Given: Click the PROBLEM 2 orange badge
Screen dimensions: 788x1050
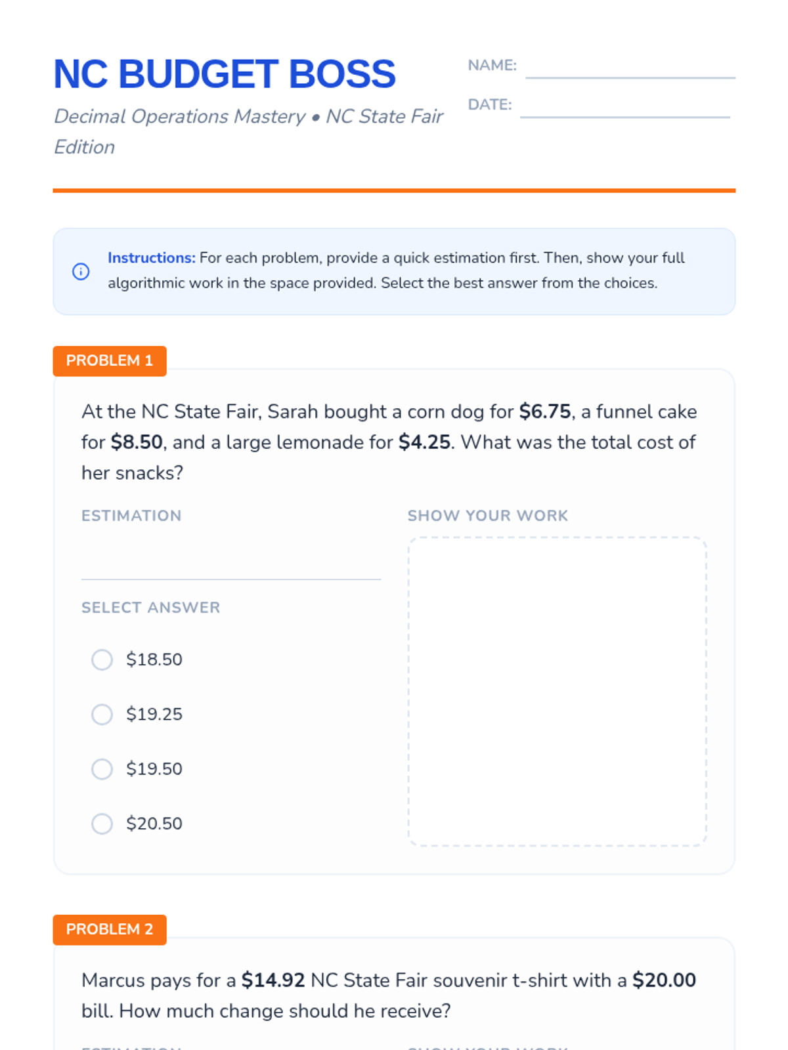Looking at the screenshot, I should pos(110,929).
